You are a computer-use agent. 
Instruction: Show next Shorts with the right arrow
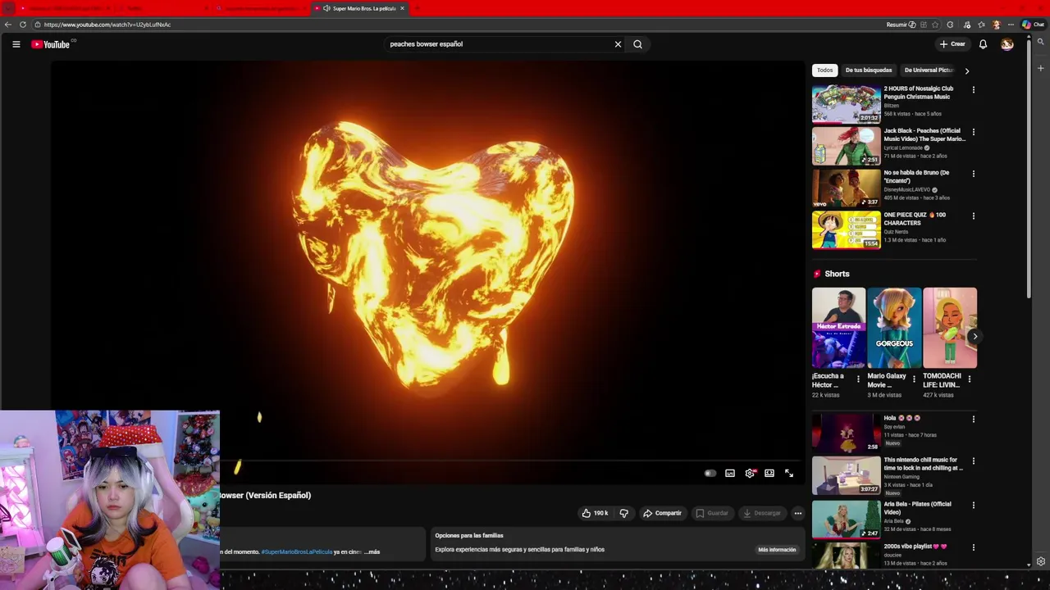[975, 337]
